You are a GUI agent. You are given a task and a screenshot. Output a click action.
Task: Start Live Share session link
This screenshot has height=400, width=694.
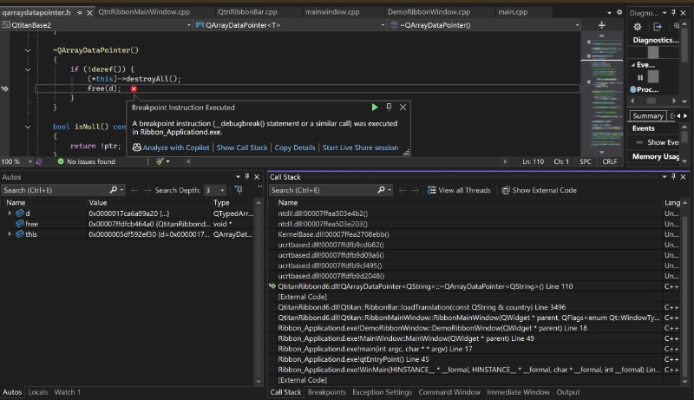[360, 148]
